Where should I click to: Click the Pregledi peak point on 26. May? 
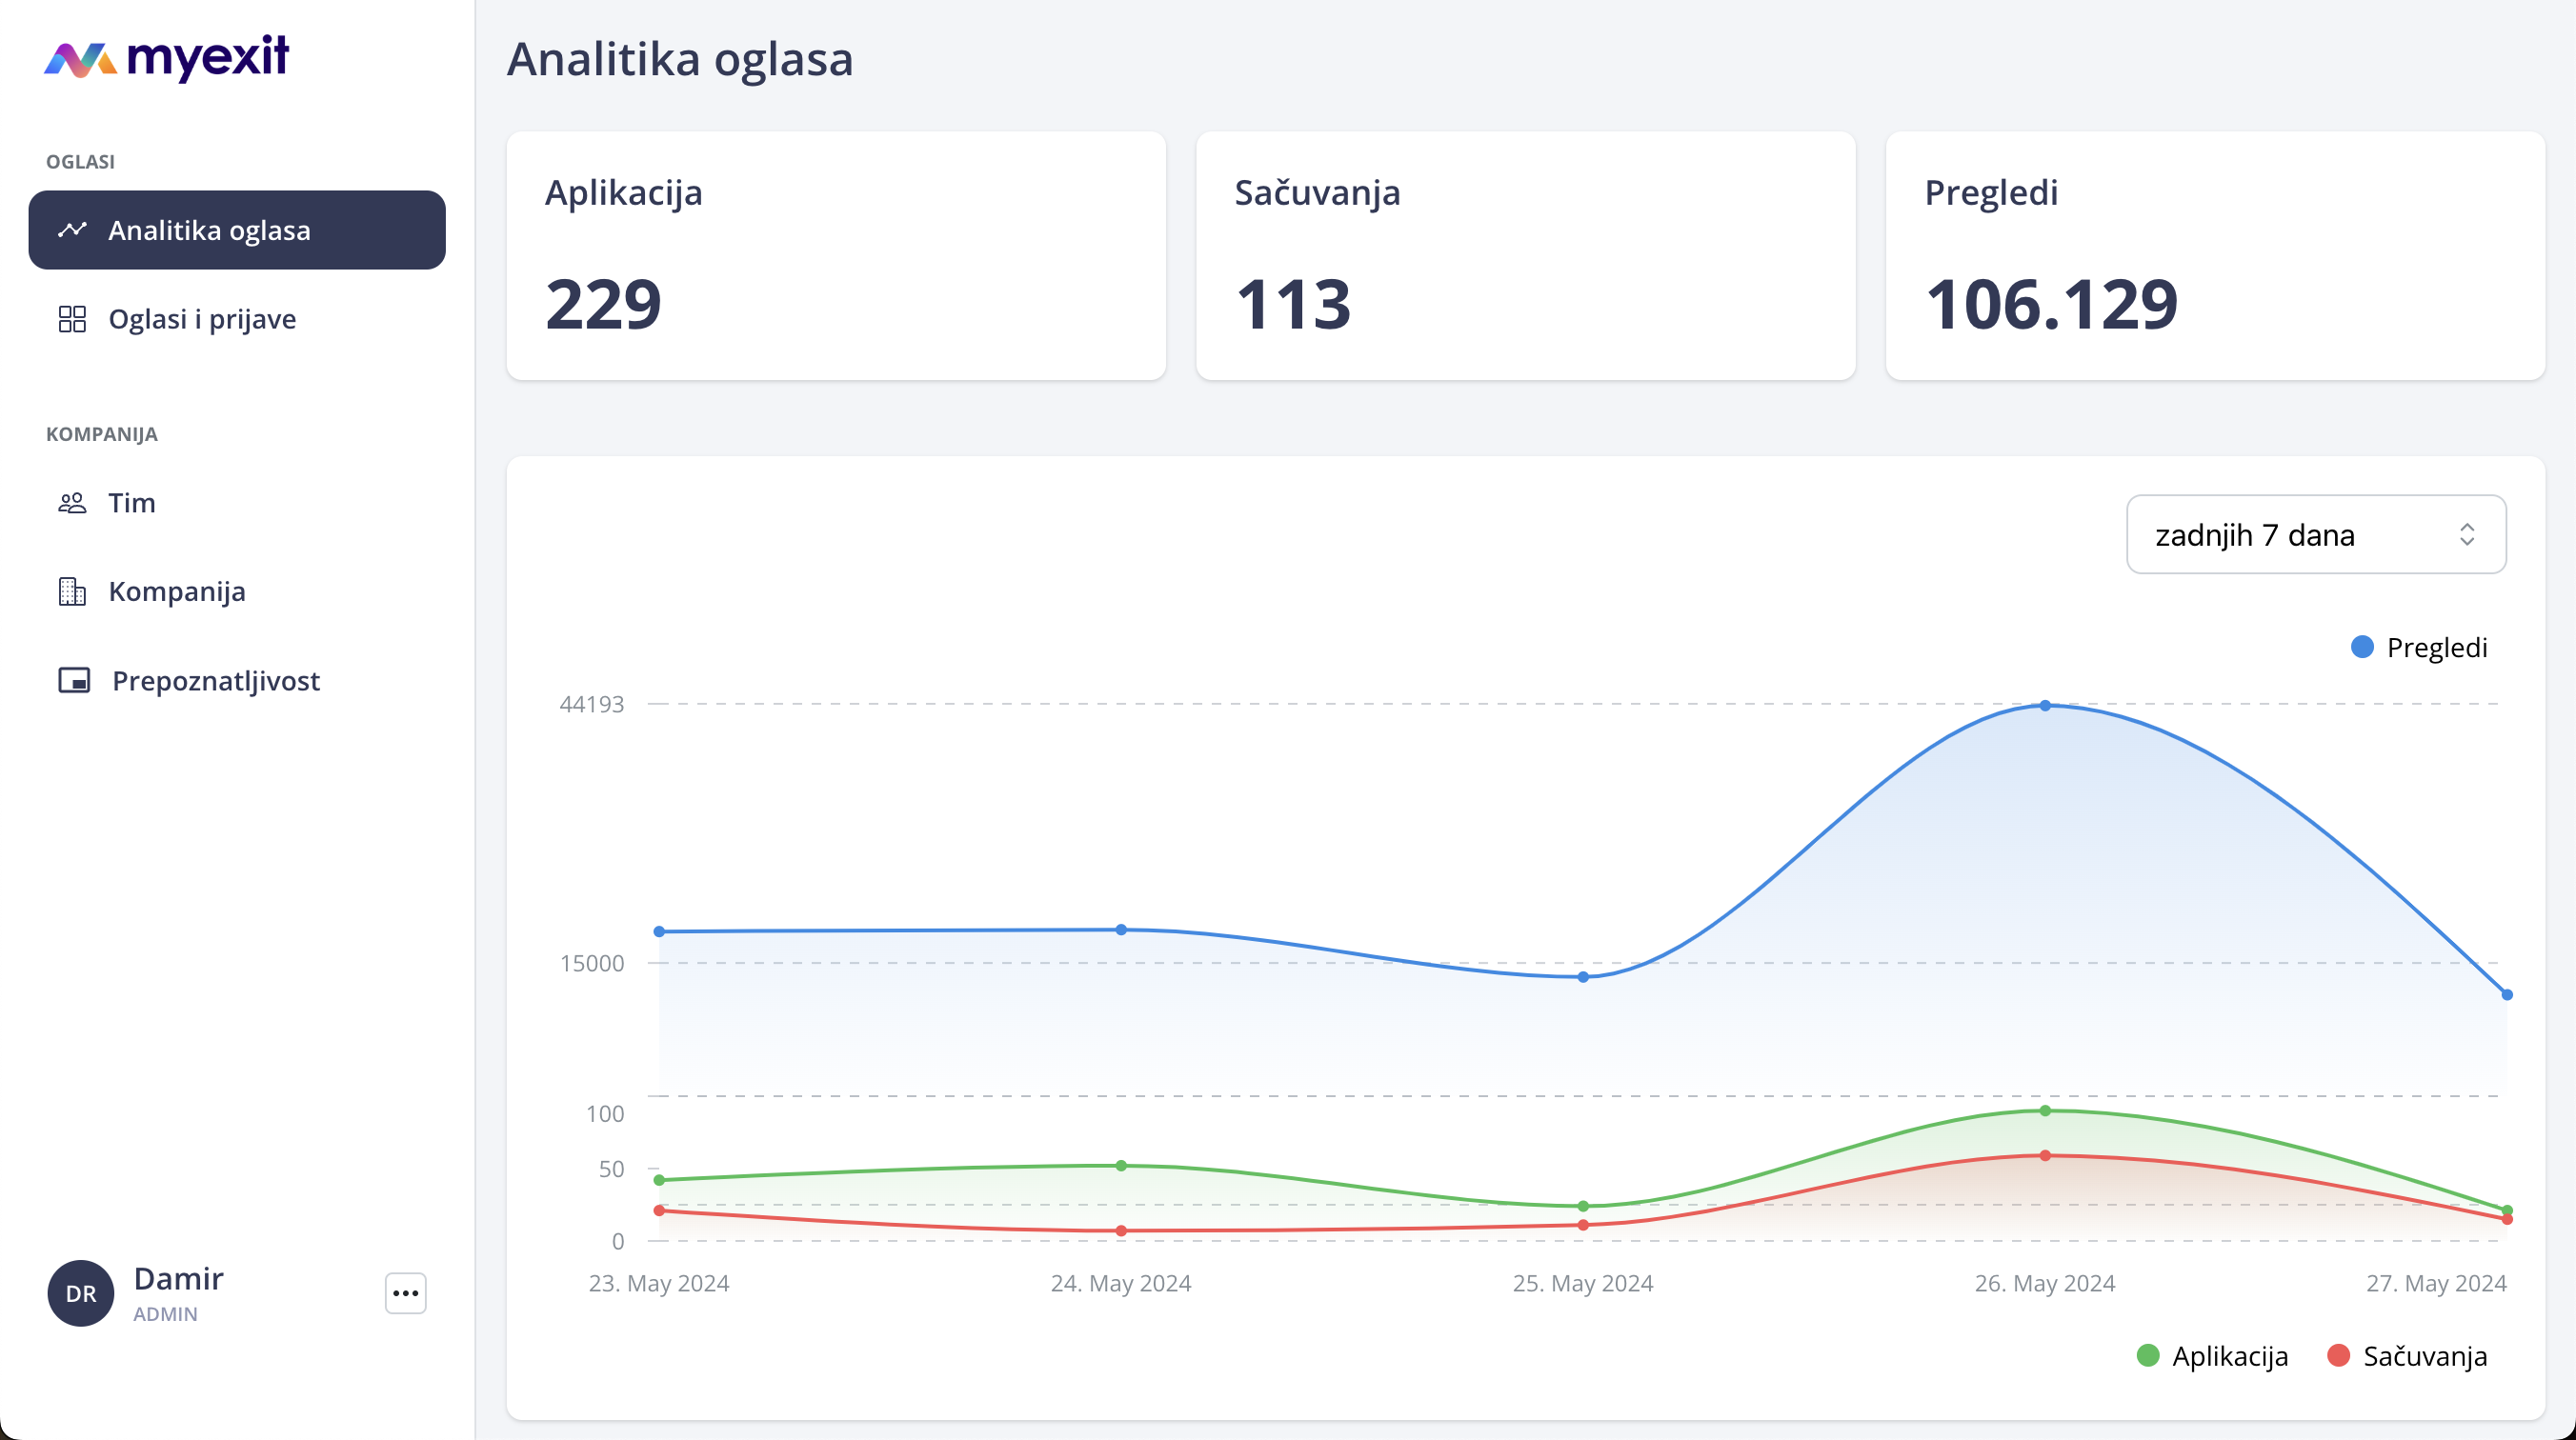(2045, 706)
